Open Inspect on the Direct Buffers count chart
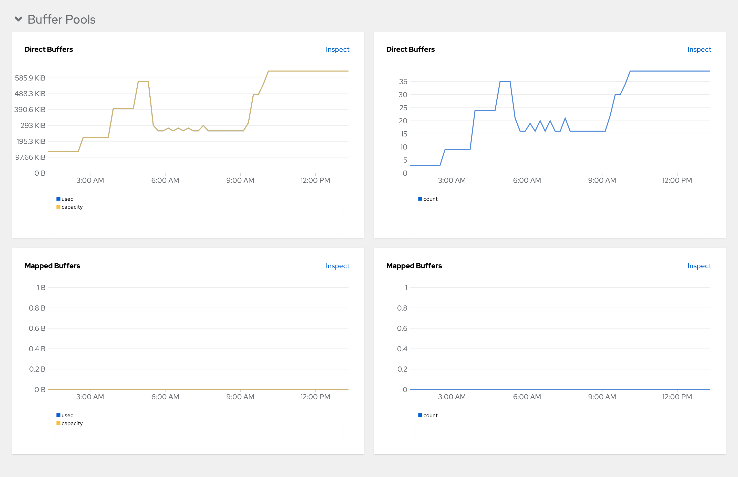Screen dimensions: 738x477 click(x=699, y=49)
